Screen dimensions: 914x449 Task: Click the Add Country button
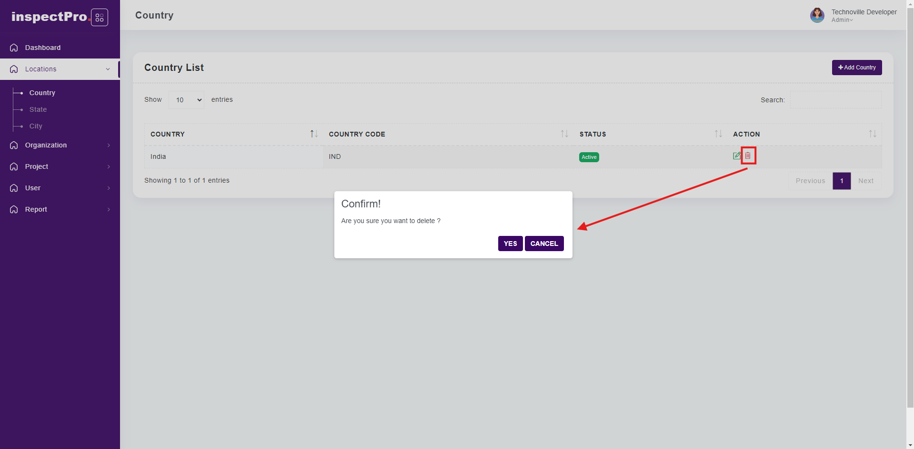(856, 68)
